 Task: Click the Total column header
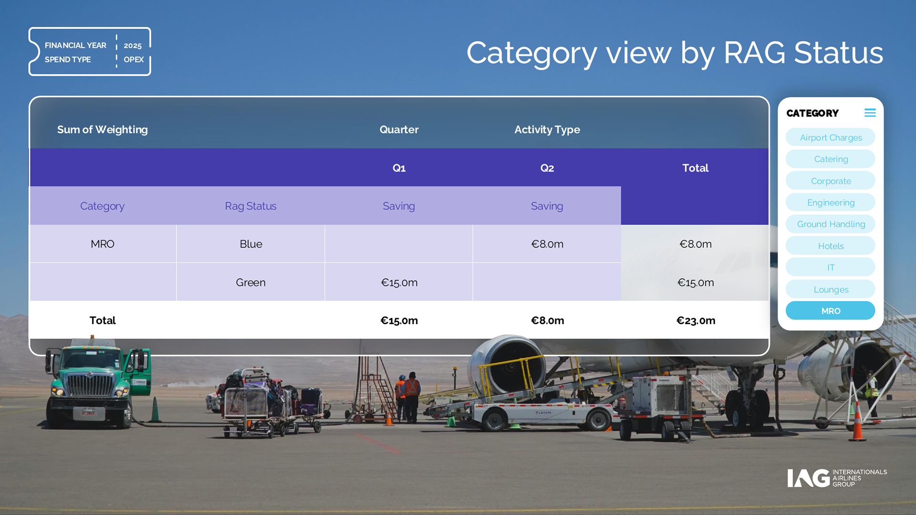pyautogui.click(x=695, y=168)
